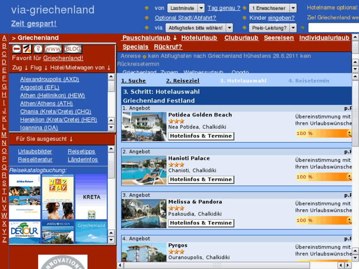Click letter K in alphabet sidebar
Viewport: 359px width, 269px height.
tap(4, 118)
